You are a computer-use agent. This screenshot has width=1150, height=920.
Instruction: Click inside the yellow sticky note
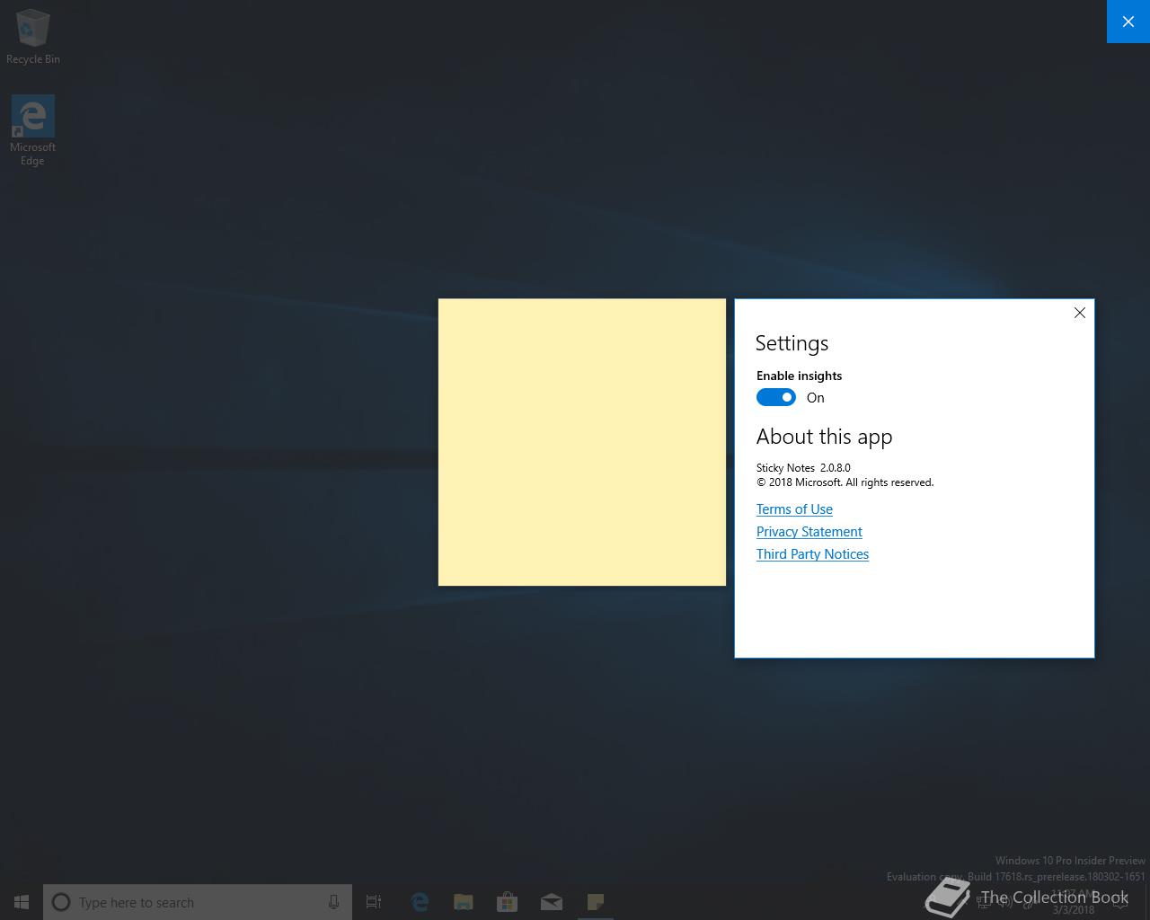pyautogui.click(x=582, y=442)
